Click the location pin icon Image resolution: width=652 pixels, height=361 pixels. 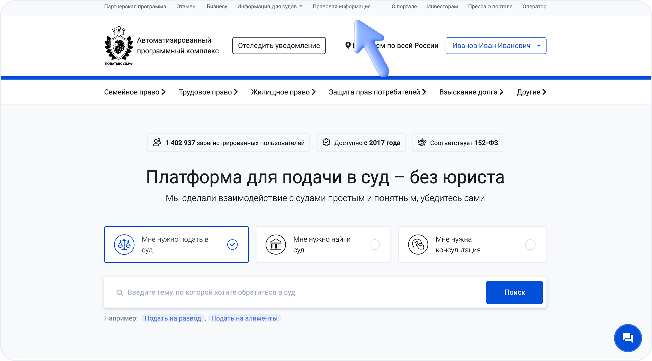tap(348, 46)
